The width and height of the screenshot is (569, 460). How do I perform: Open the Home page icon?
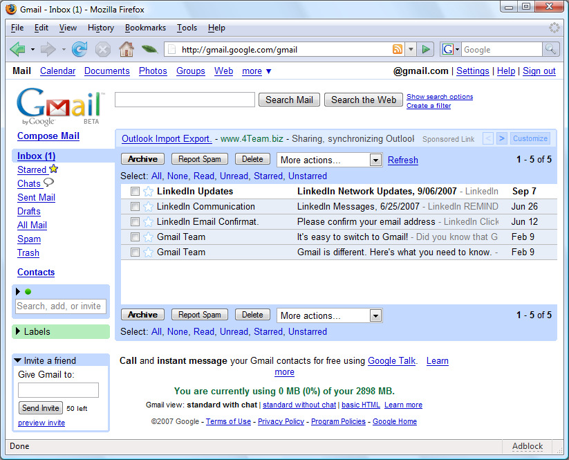pyautogui.click(x=127, y=49)
